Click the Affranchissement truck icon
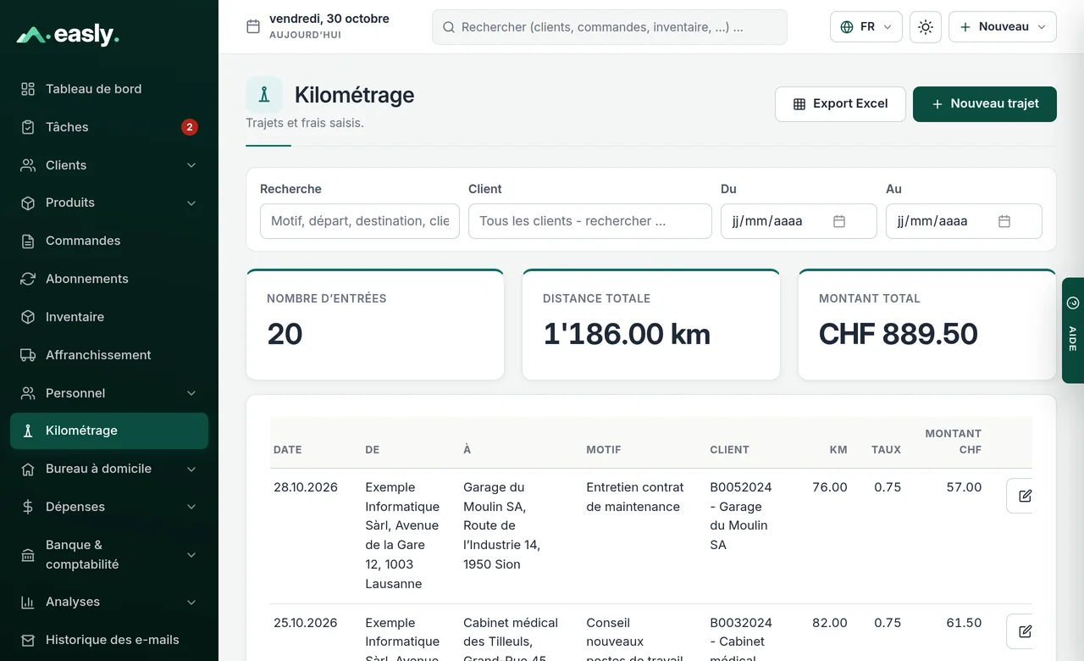The image size is (1084, 661). pos(28,355)
